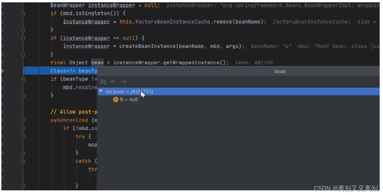Click the inline hint 'bean: A@1755'
The width and height of the screenshot is (383, 195).
coord(254,63)
